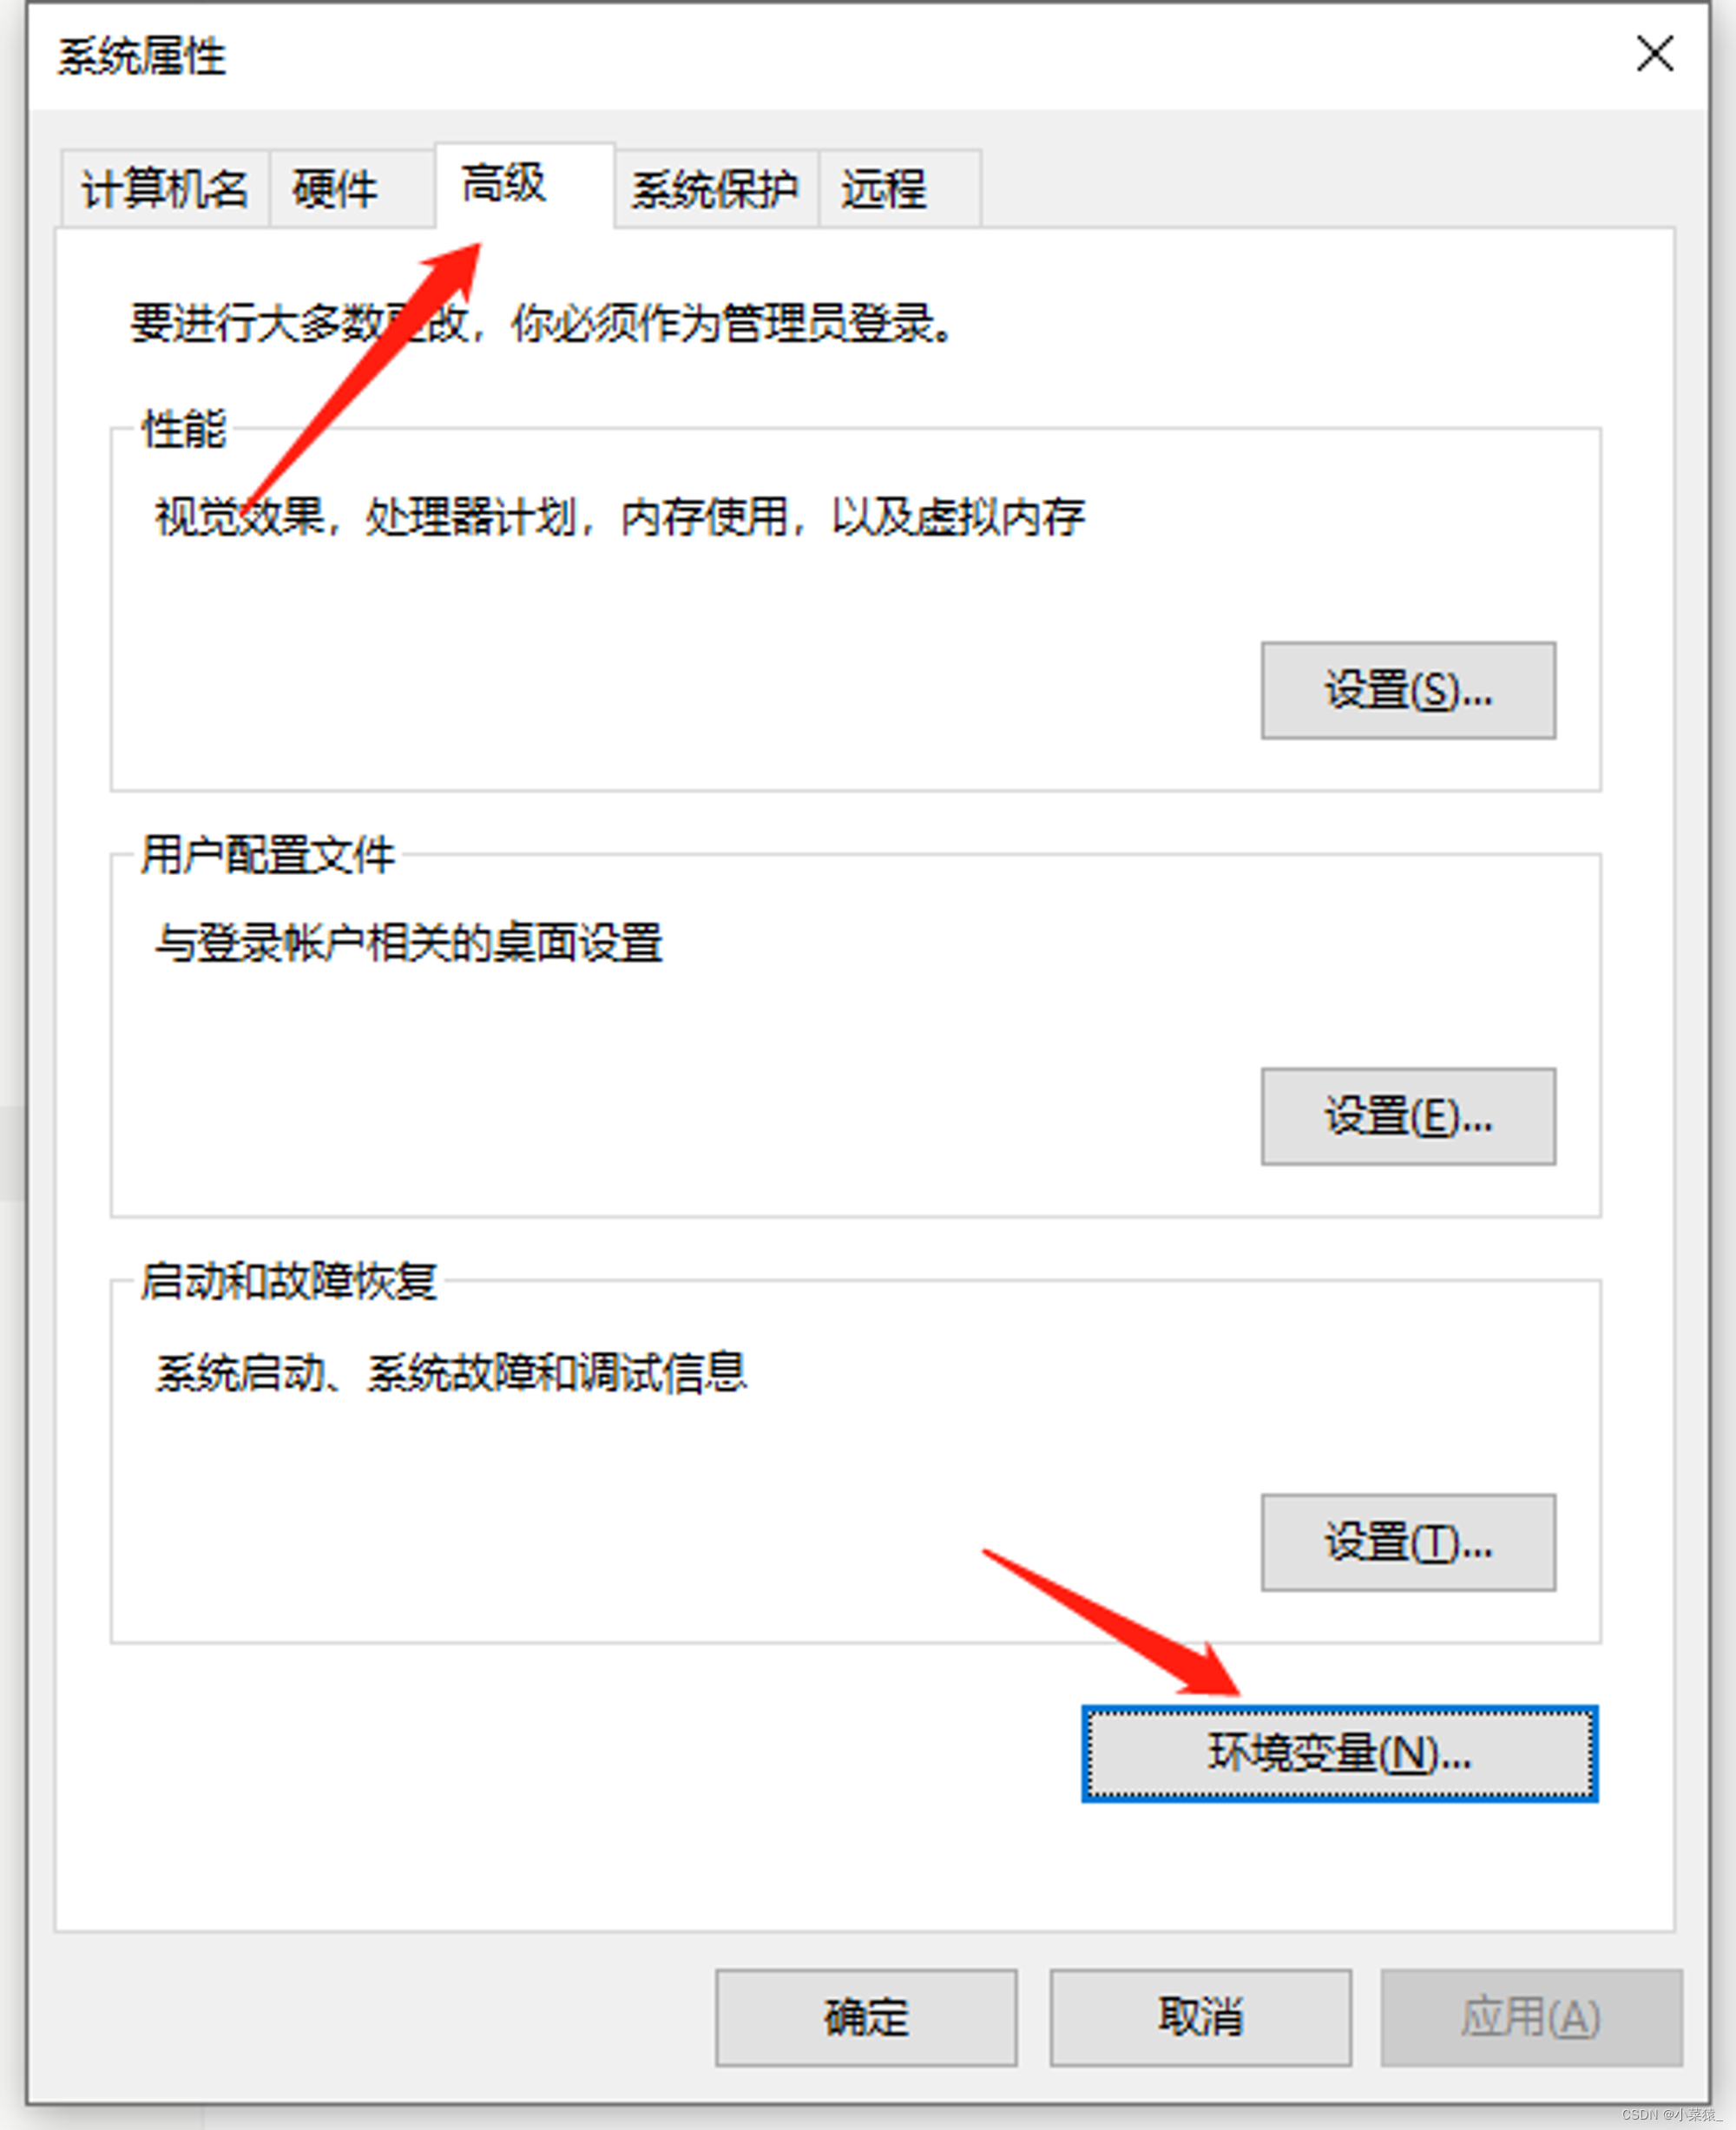Click the 应用(A) button
The height and width of the screenshot is (2130, 1736).
[1531, 2017]
